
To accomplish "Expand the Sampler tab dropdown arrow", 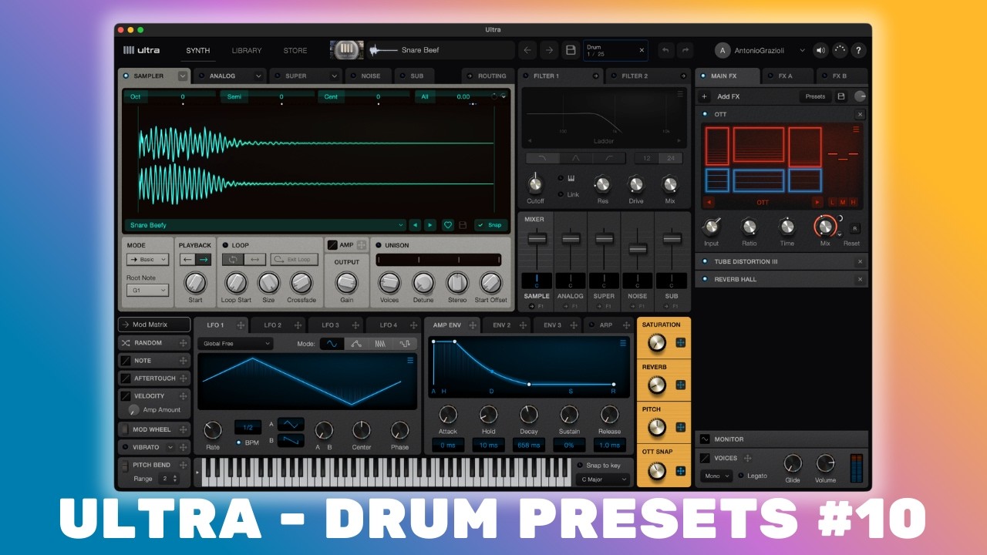I will pyautogui.click(x=183, y=76).
